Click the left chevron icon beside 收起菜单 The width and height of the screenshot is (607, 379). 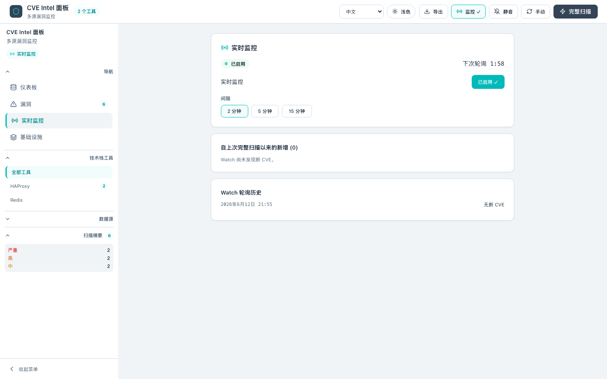coord(12,369)
